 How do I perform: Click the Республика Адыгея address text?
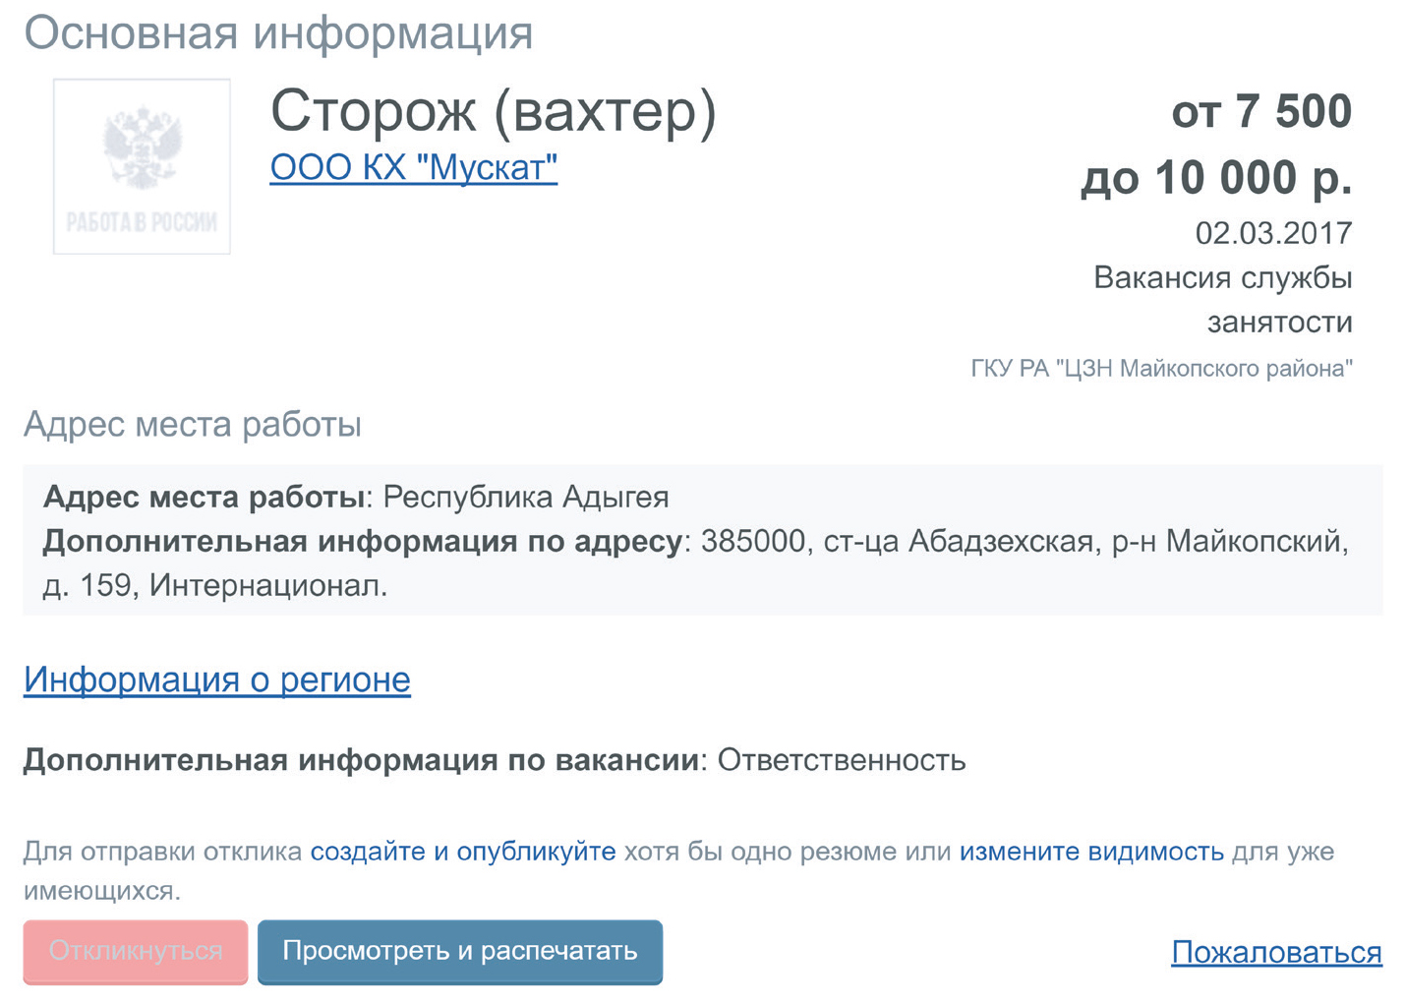526,497
